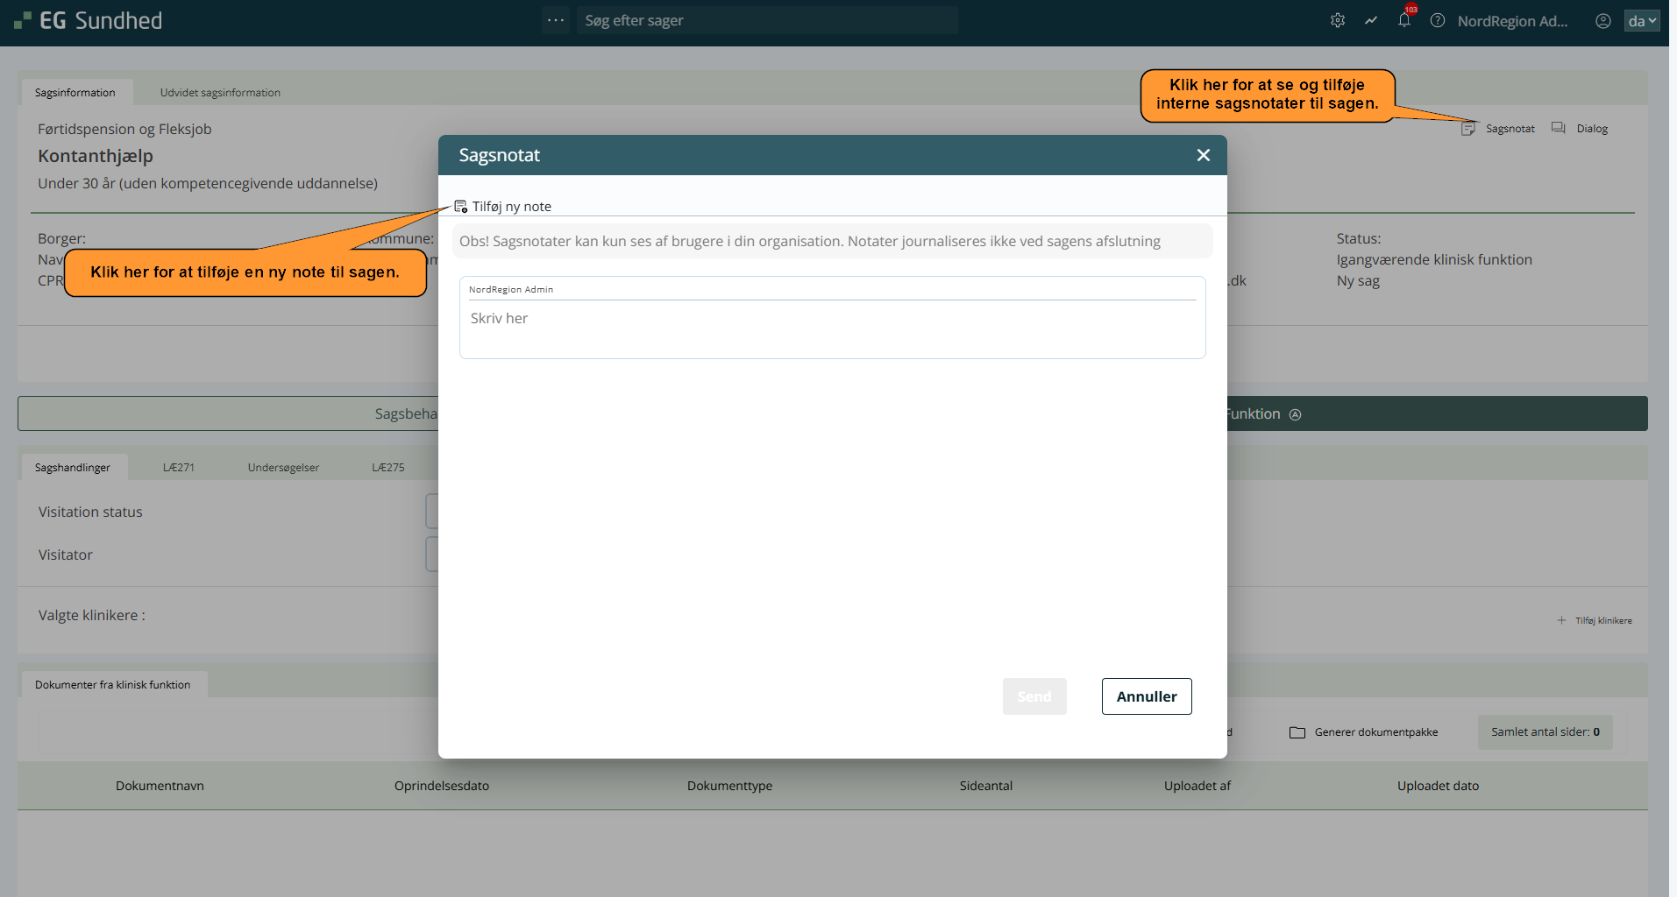This screenshot has width=1677, height=897.
Task: Click the three-dots menu beside search
Action: pyautogui.click(x=556, y=20)
